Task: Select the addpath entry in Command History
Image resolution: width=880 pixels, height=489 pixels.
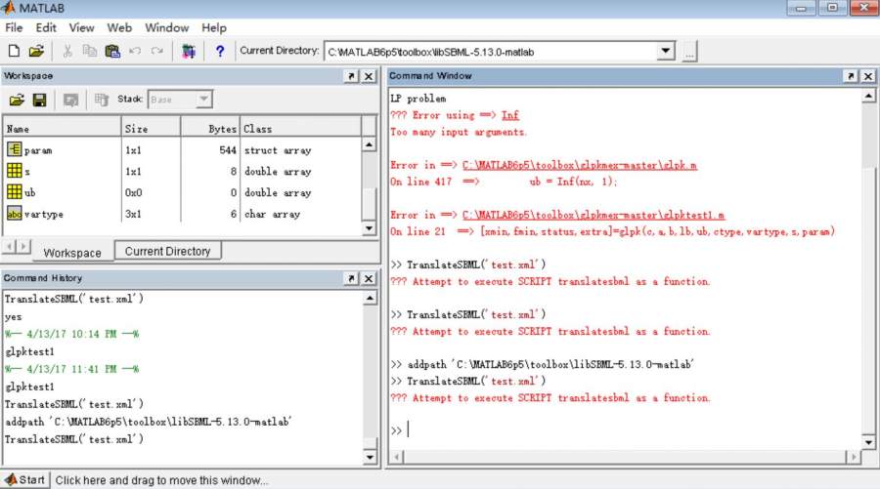Action: coord(149,422)
